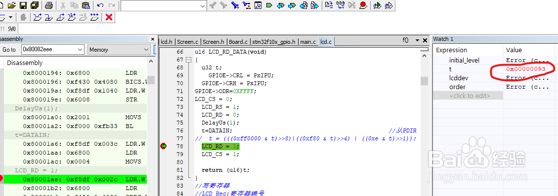This screenshot has width=558, height=196.
Task: Save the current file
Action: click(23, 5)
